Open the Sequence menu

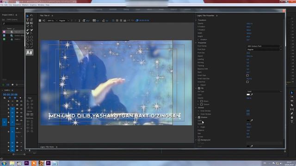click(17, 5)
